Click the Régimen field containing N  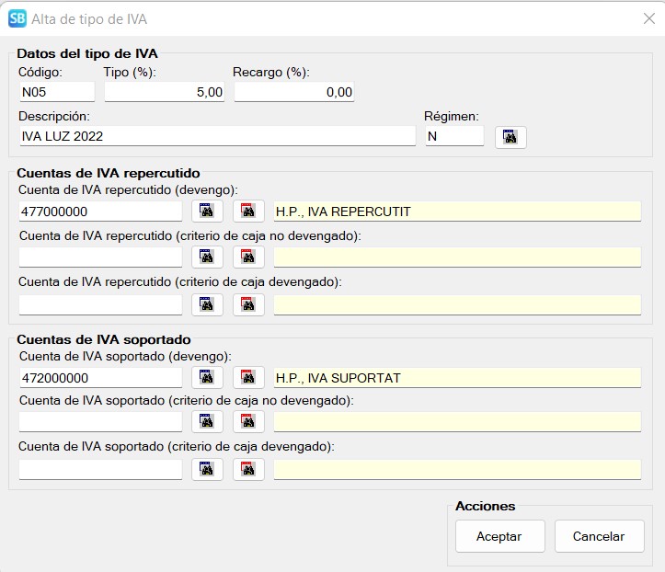[x=453, y=136]
